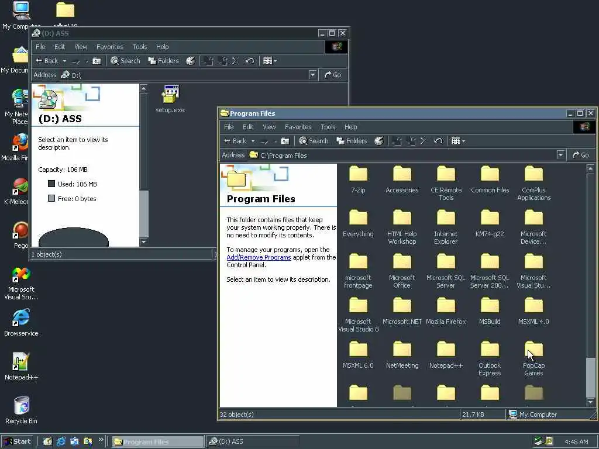Open the Add/Remove Programs link

259,257
